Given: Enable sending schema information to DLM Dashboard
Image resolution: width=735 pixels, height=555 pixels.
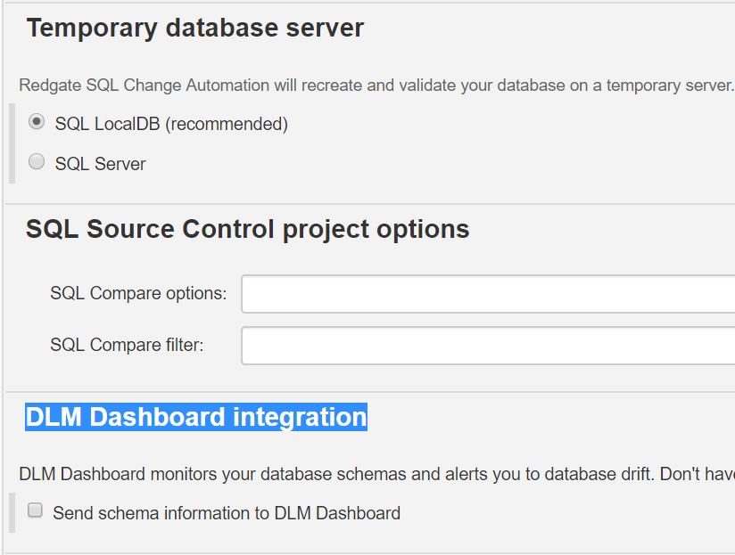Looking at the screenshot, I should 35,510.
